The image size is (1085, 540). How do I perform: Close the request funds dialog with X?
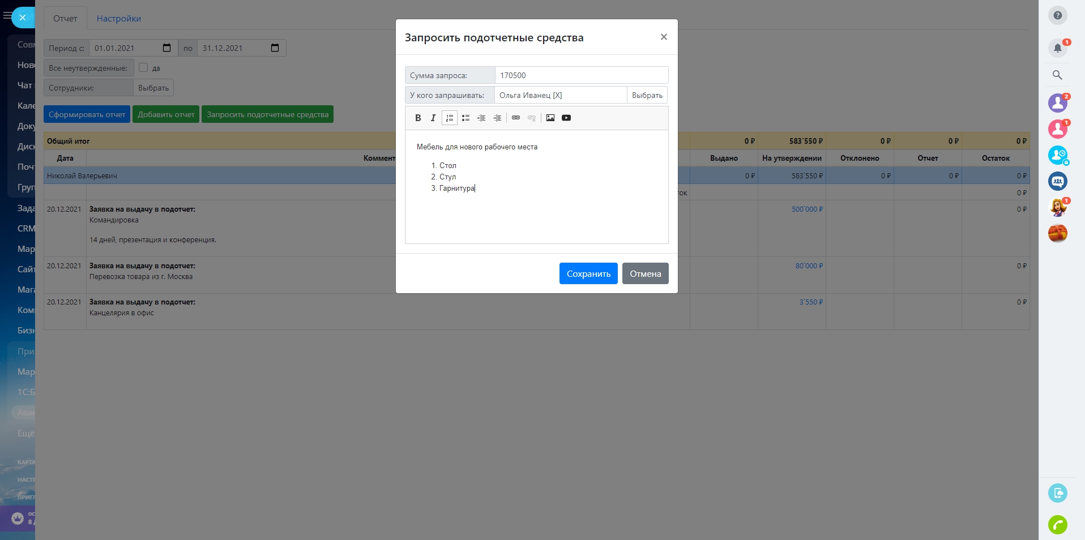(x=664, y=37)
